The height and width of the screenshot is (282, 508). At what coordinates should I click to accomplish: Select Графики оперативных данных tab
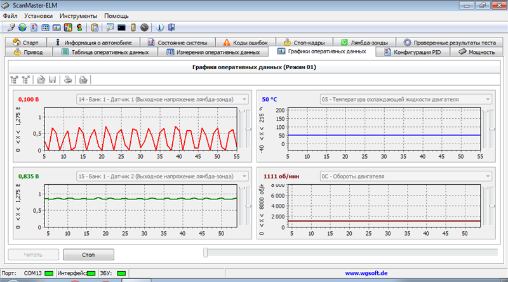pos(322,51)
